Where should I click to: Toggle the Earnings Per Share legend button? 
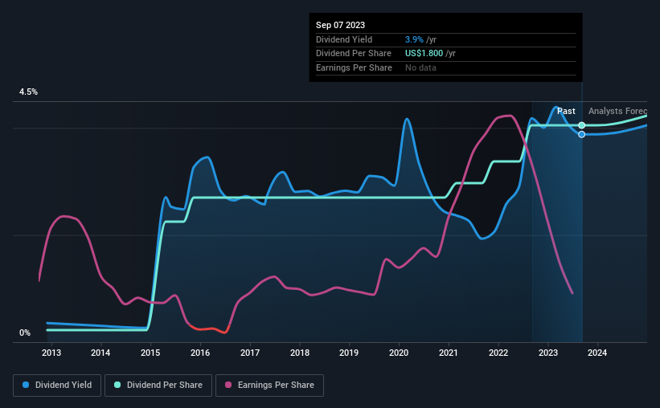point(270,386)
